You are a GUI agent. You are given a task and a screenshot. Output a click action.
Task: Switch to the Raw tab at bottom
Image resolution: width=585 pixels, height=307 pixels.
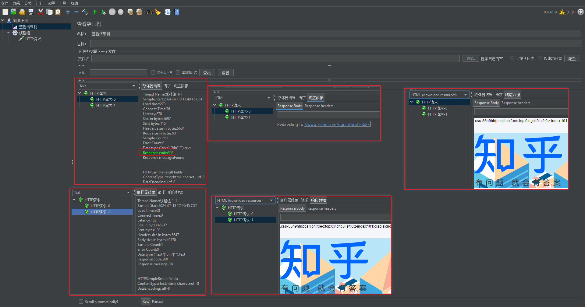146,302
